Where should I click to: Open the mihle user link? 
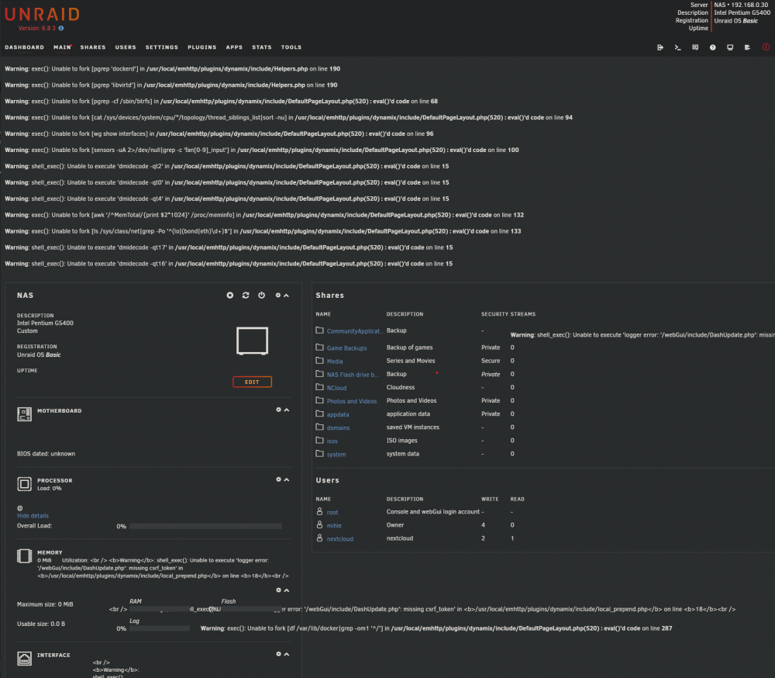334,526
